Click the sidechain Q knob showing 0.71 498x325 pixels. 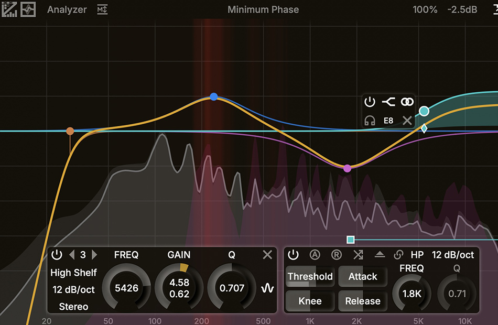point(457,293)
